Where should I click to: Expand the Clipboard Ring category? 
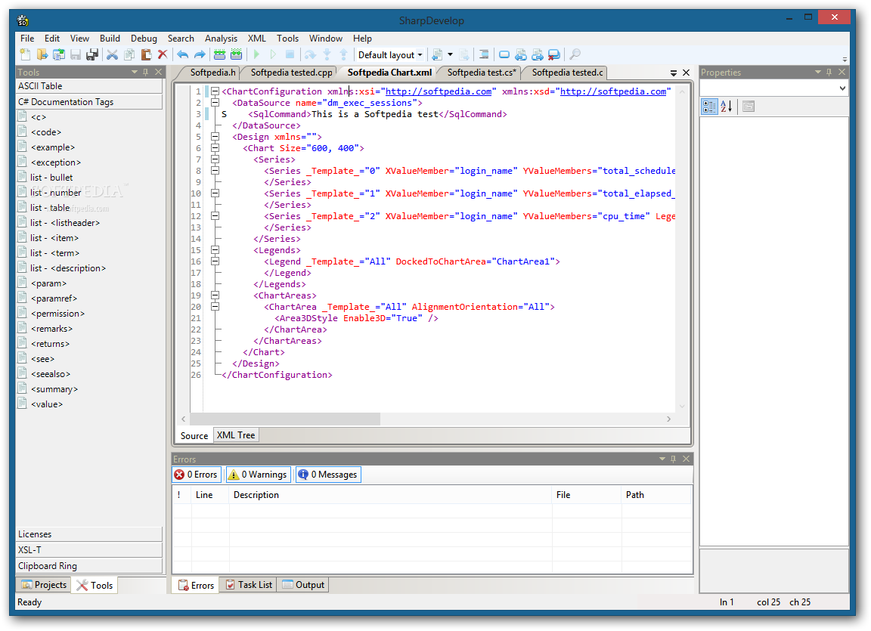click(89, 566)
